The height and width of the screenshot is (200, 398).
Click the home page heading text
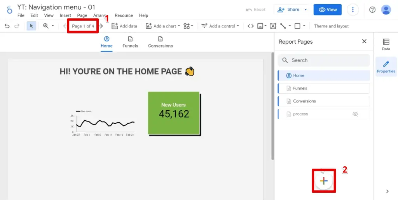point(127,72)
